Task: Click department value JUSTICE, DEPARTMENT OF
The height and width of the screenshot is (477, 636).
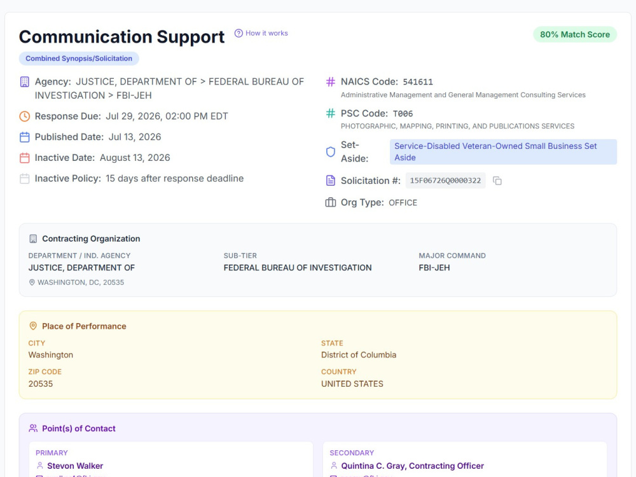Action: coord(81,268)
